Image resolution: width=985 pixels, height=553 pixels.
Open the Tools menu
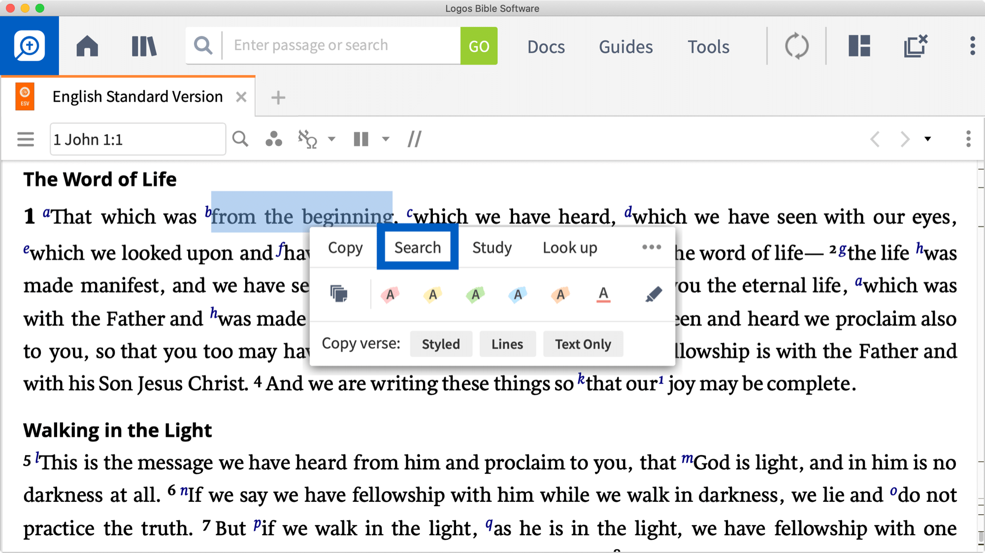click(x=708, y=47)
